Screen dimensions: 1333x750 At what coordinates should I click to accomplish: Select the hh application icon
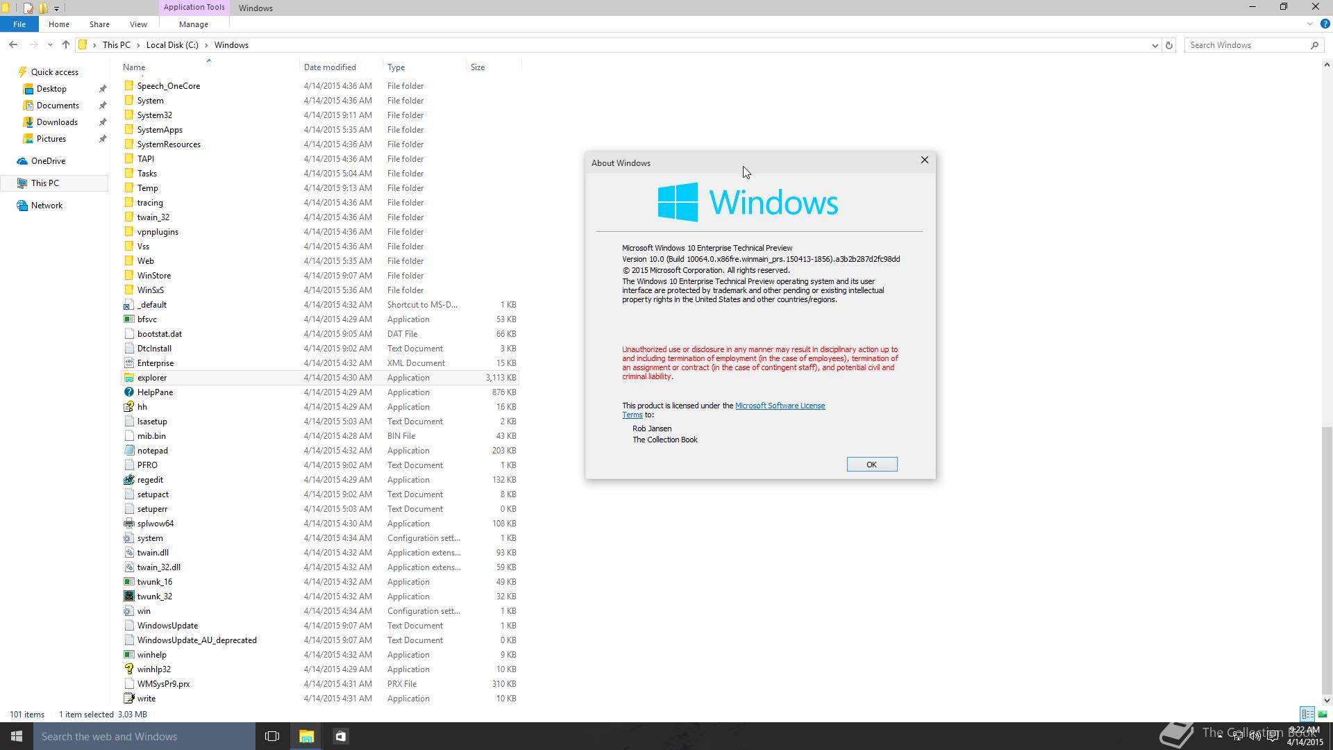pyautogui.click(x=128, y=407)
